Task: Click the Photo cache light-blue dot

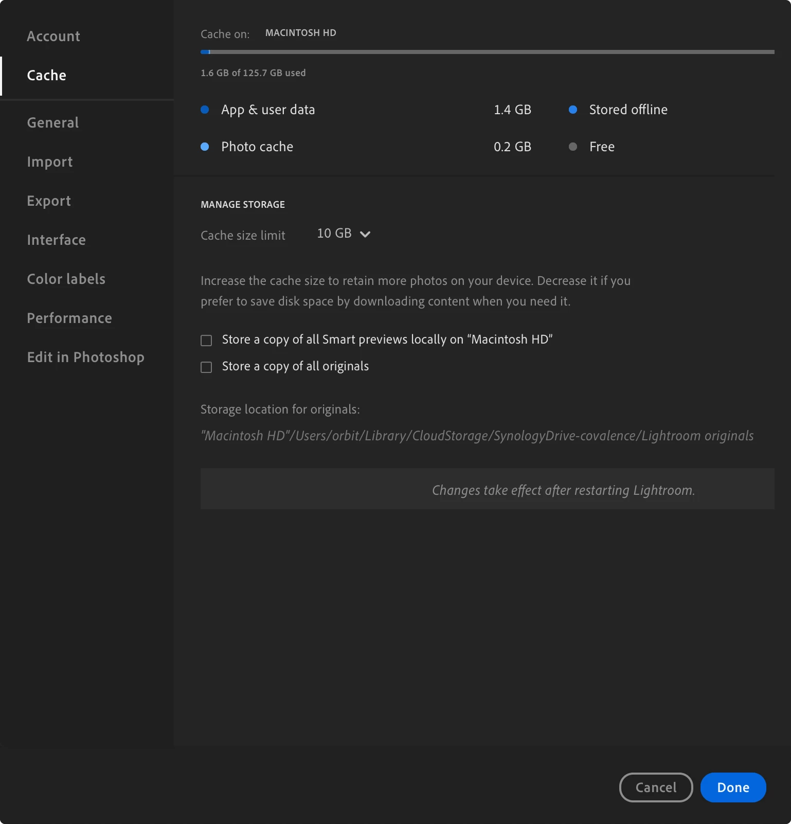Action: tap(205, 147)
